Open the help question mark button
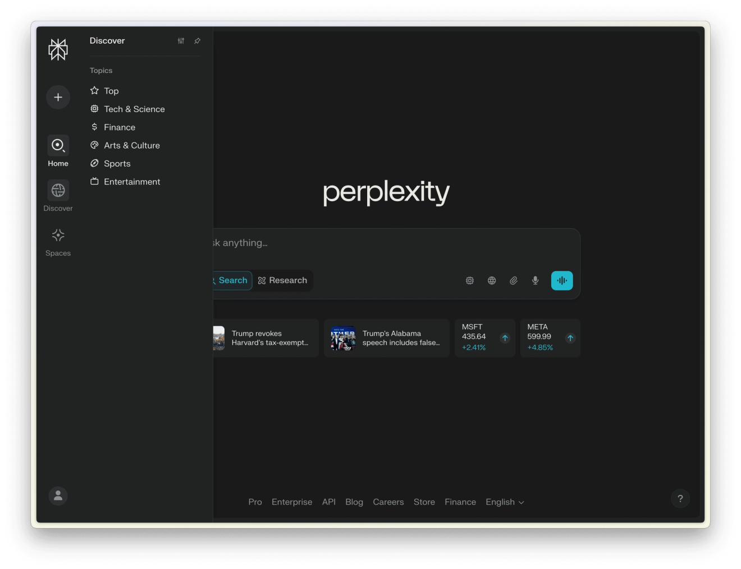 tap(680, 498)
